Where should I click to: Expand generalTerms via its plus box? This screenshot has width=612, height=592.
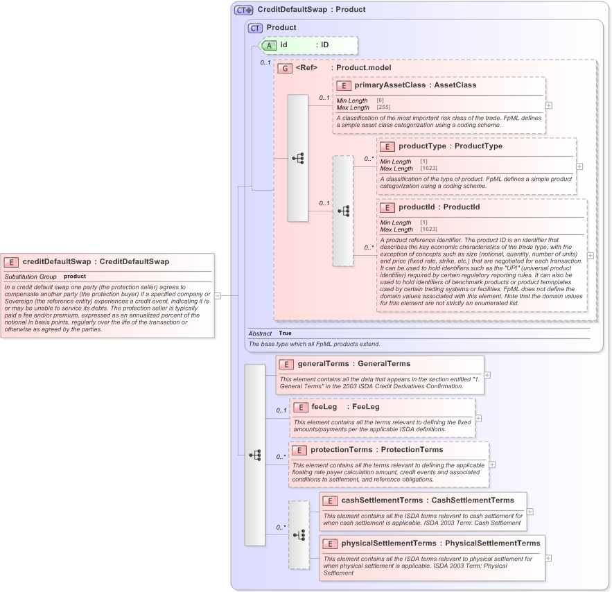(x=487, y=374)
